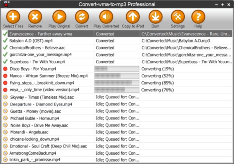
Task: Click Converting (85%) status text
Action: 158,83
